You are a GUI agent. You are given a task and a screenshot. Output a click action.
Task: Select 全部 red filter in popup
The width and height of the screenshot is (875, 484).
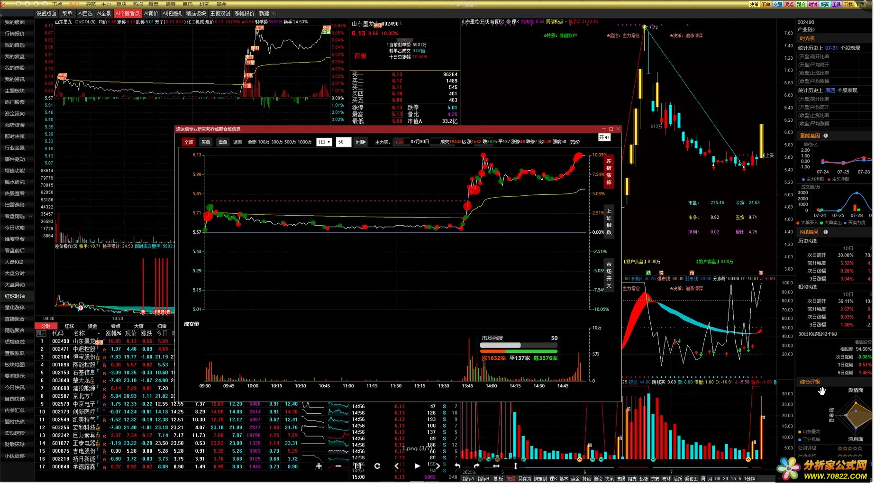click(189, 142)
